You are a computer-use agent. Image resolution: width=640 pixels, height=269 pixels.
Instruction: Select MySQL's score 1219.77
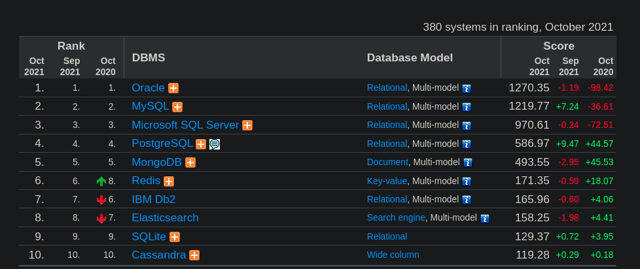[529, 106]
